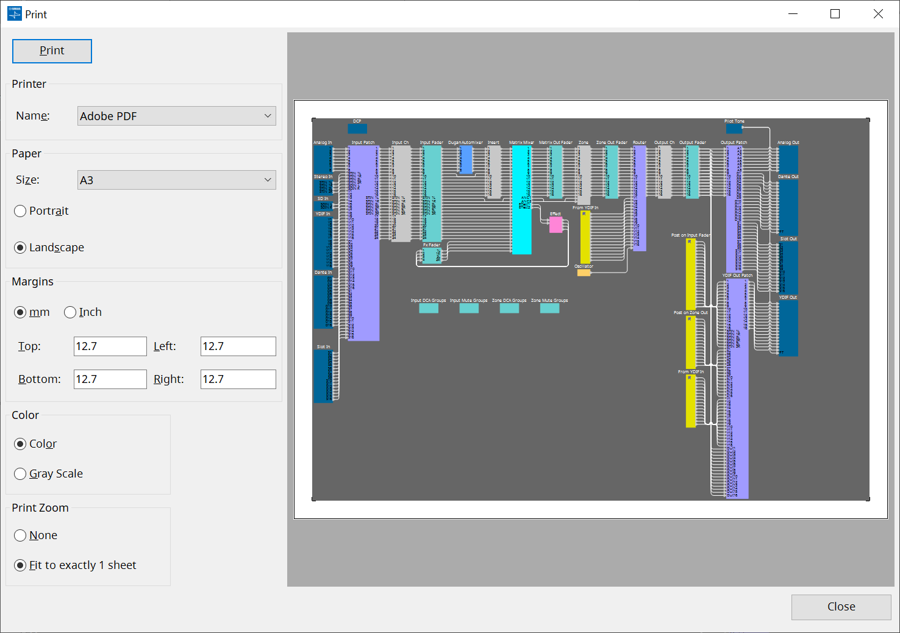Focus the Bottom margin field
This screenshot has width=900, height=633.
pyautogui.click(x=110, y=379)
